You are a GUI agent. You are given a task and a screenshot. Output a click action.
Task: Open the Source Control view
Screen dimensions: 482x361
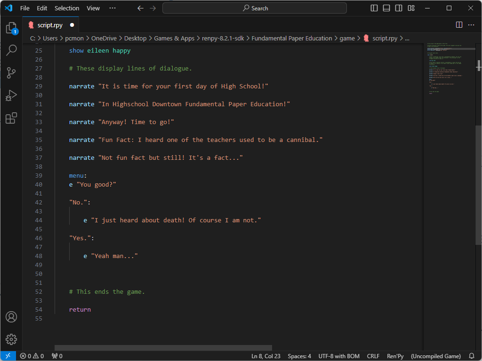click(x=11, y=73)
